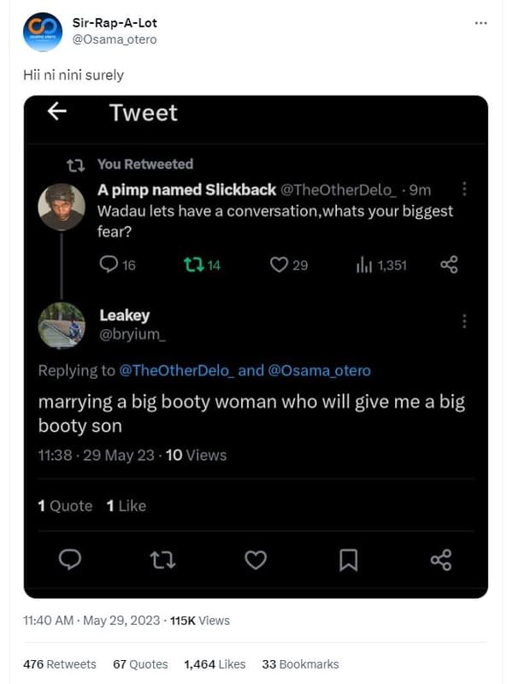This screenshot has width=507, height=684.
Task: Share Leakey's reply
Action: click(440, 559)
